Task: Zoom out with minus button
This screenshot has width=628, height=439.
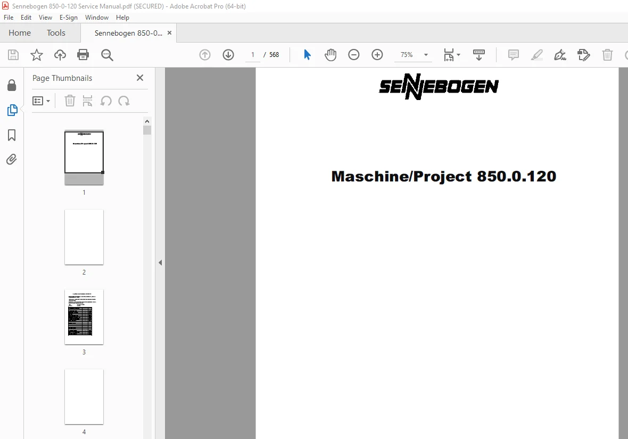Action: (x=354, y=55)
